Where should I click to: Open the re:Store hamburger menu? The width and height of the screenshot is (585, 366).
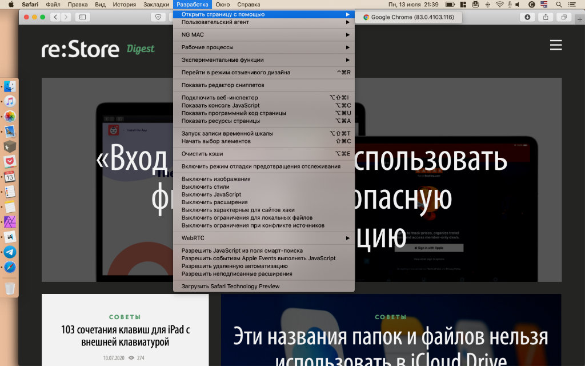coord(555,45)
